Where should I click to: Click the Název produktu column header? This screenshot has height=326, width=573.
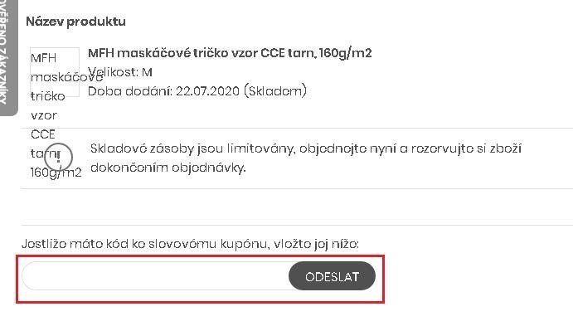[75, 22]
